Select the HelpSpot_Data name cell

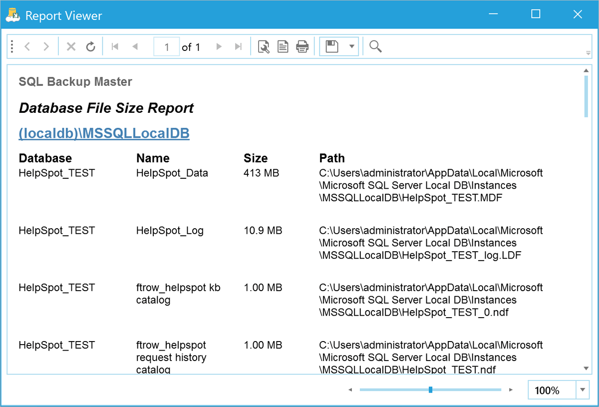172,173
